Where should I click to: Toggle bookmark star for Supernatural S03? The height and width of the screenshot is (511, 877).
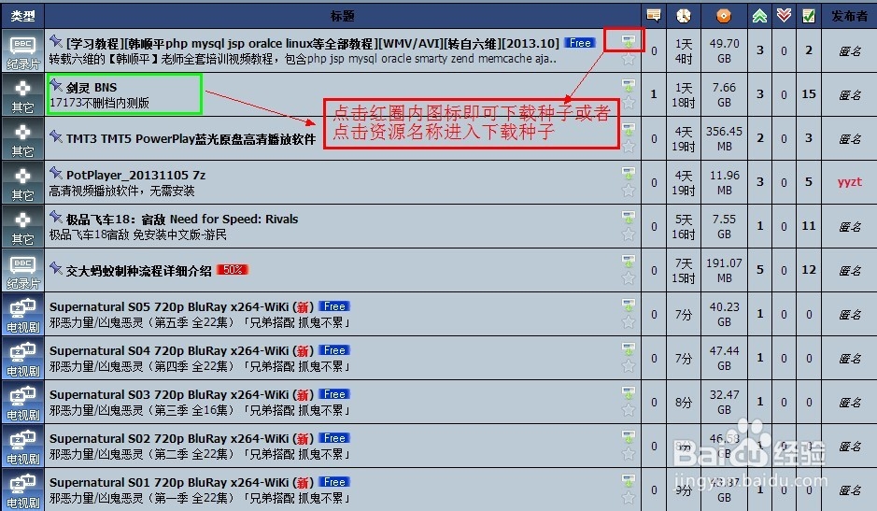pyautogui.click(x=629, y=410)
